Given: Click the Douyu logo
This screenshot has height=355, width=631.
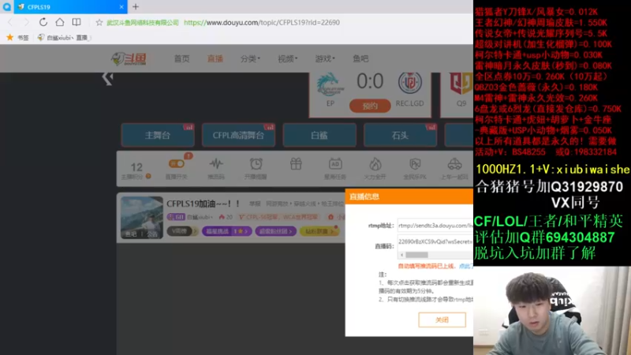Looking at the screenshot, I should (129, 58).
